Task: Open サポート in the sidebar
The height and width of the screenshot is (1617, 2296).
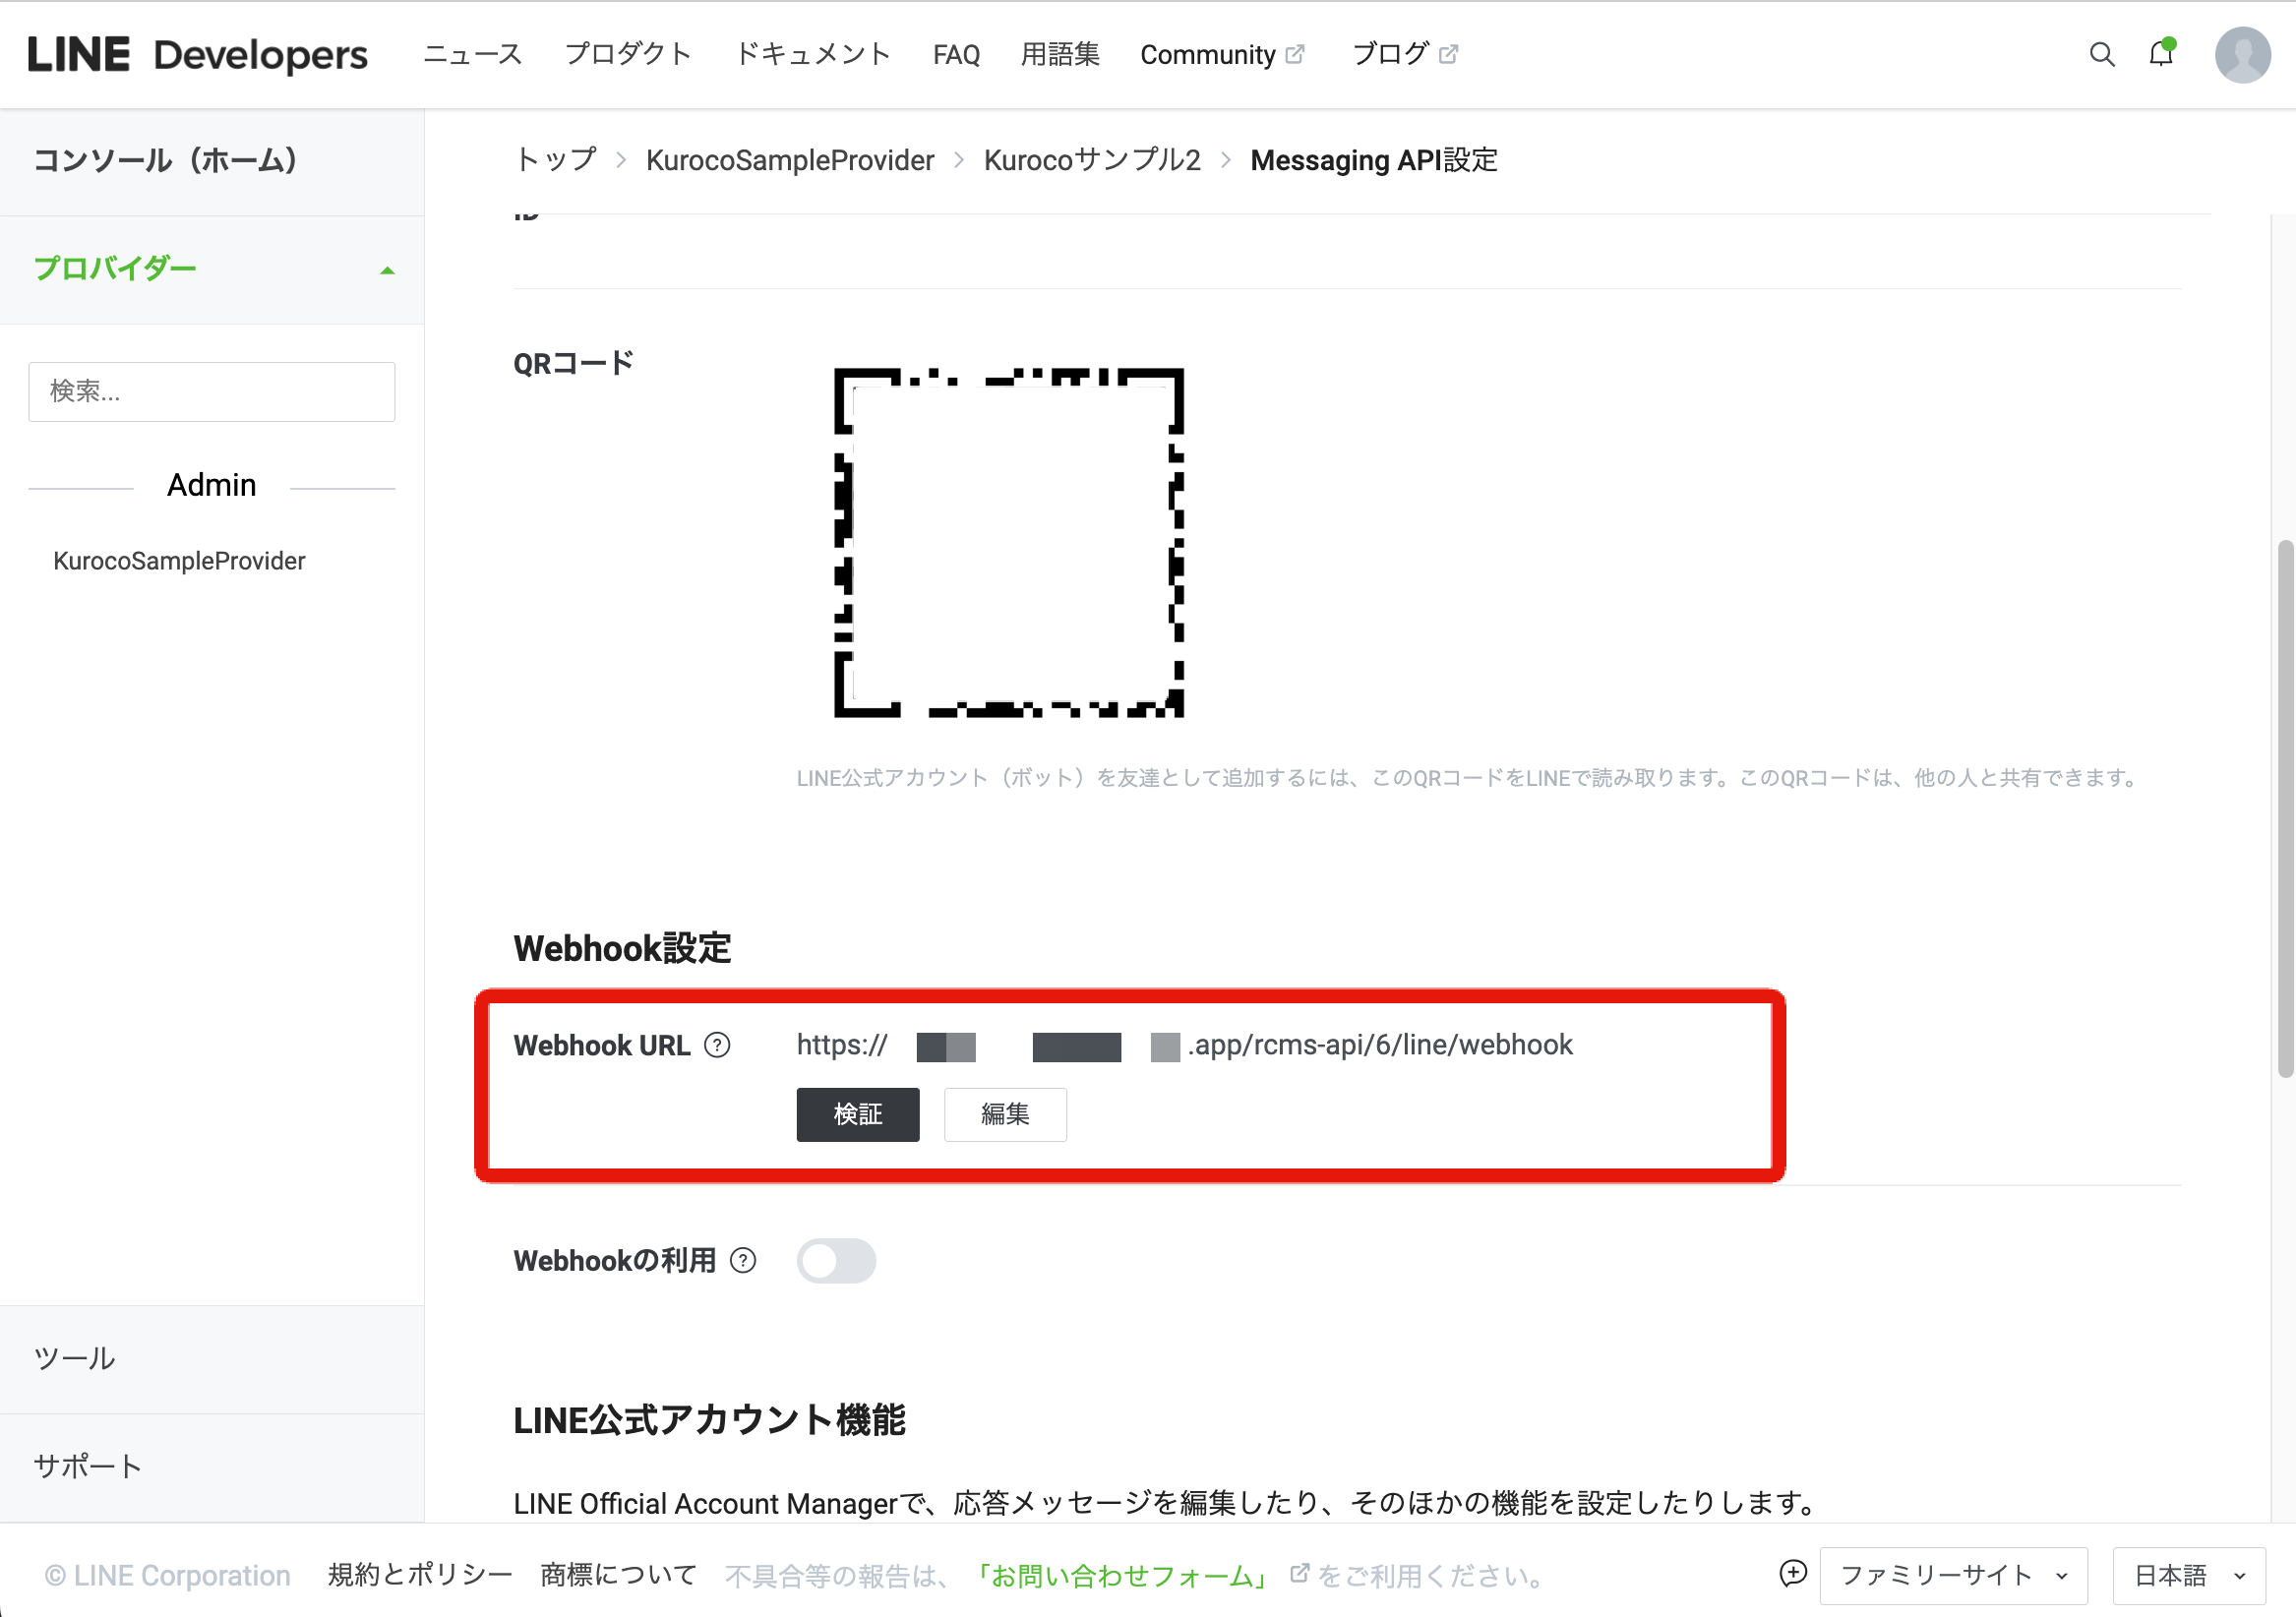Action: click(x=212, y=1467)
